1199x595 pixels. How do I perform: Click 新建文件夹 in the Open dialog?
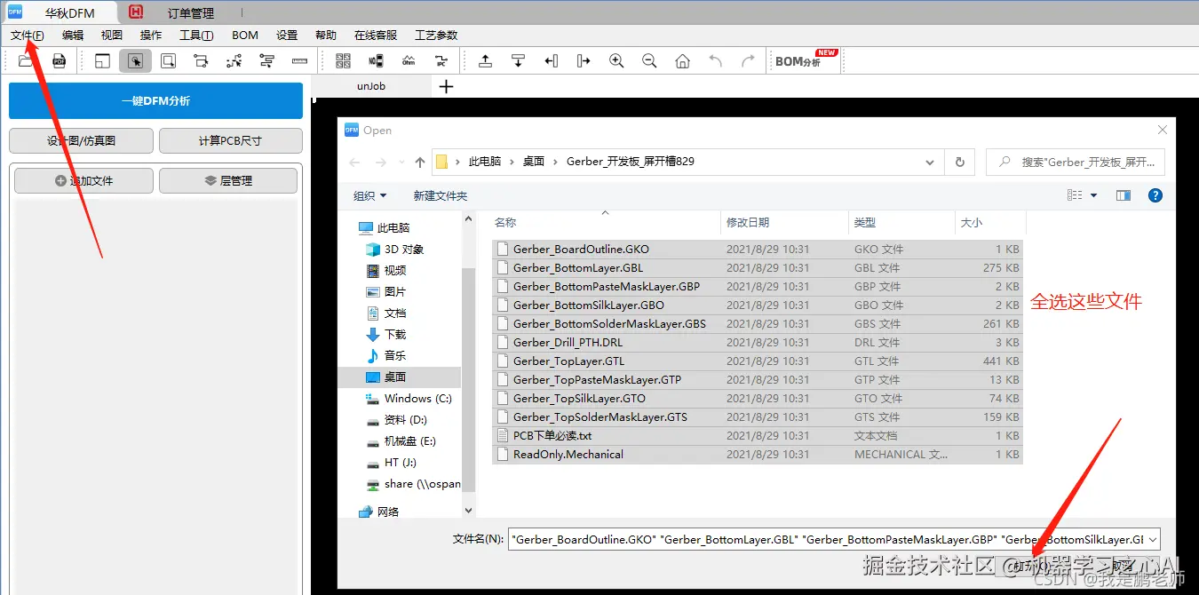[440, 195]
